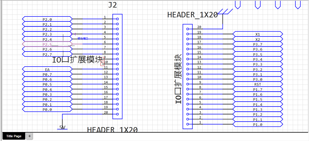Select the highlighted P2.5 net port
Image resolution: width=309 pixels, height=141 pixels.
pos(47,44)
